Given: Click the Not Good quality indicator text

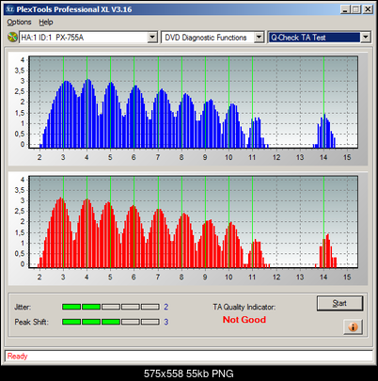Looking at the screenshot, I should pyautogui.click(x=244, y=320).
